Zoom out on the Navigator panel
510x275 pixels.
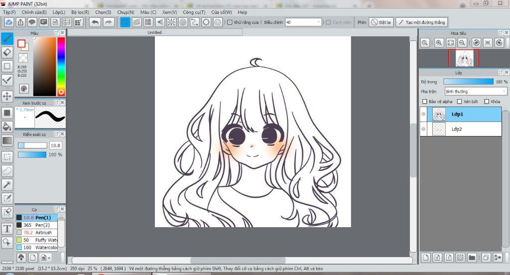[462, 43]
